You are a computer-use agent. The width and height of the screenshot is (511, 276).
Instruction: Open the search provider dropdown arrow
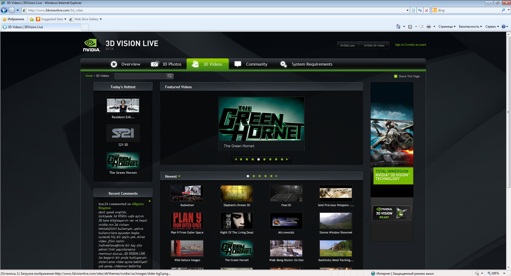pos(508,10)
